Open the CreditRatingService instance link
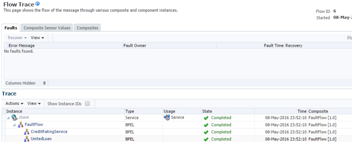The image size is (352, 142). coord(49,132)
